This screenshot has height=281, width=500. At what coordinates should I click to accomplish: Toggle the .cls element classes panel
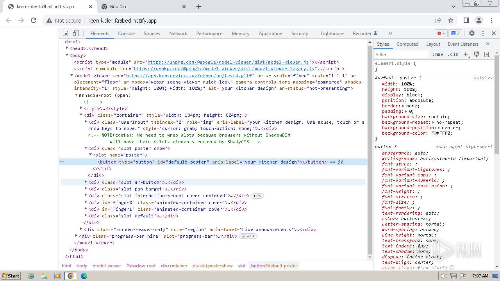453,55
